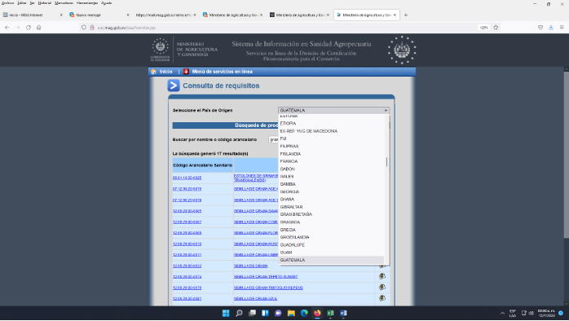Open the Firefox hamburger menu

click(x=562, y=28)
